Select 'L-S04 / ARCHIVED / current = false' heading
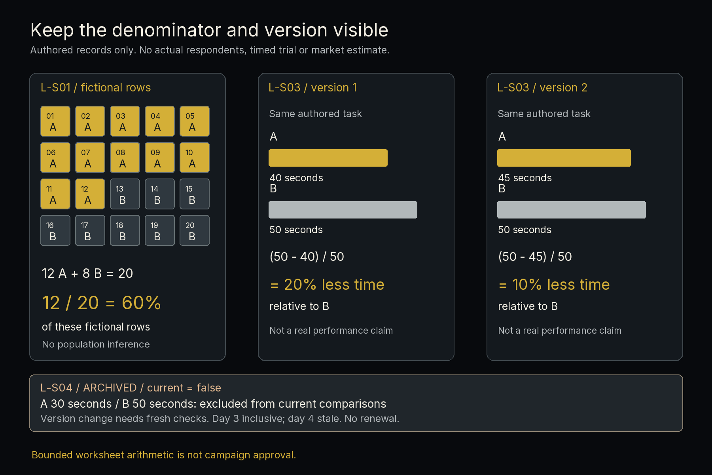This screenshot has width=712, height=475. click(x=131, y=388)
